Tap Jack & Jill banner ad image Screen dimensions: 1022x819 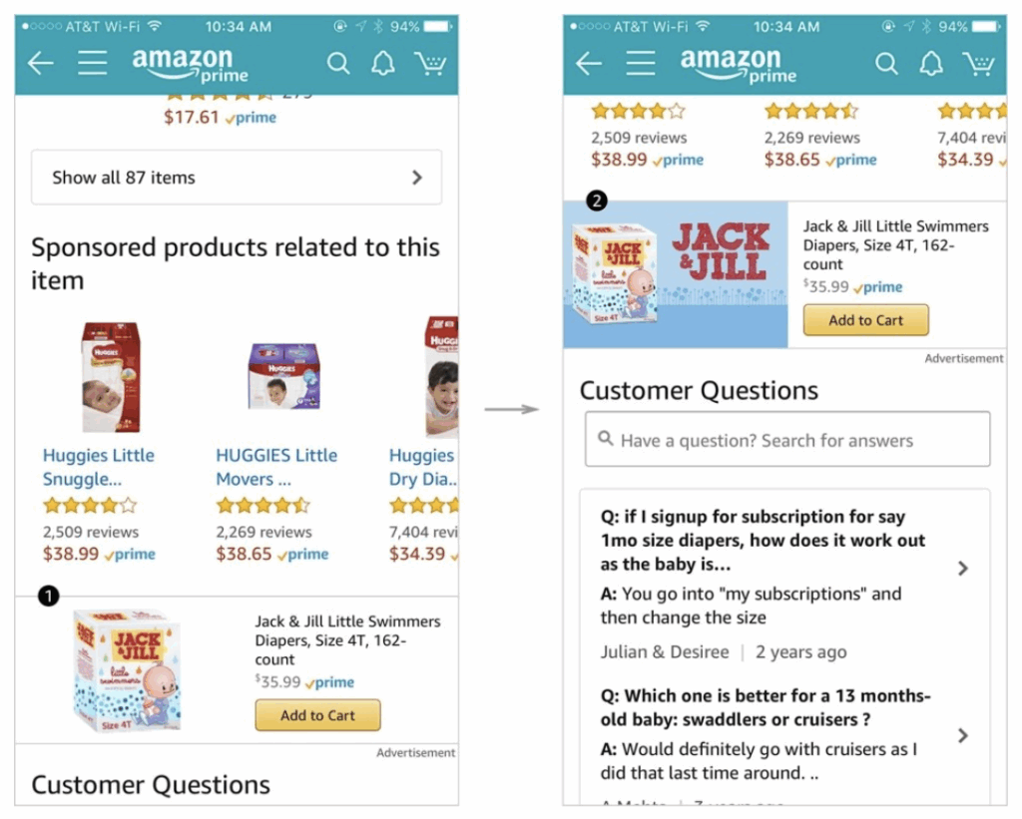(x=676, y=274)
